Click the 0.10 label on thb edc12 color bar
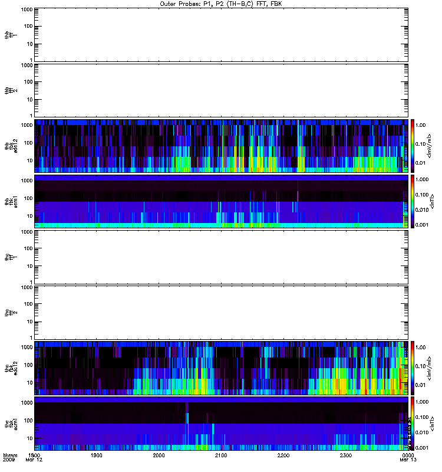The height and width of the screenshot is (472, 442). click(x=420, y=144)
